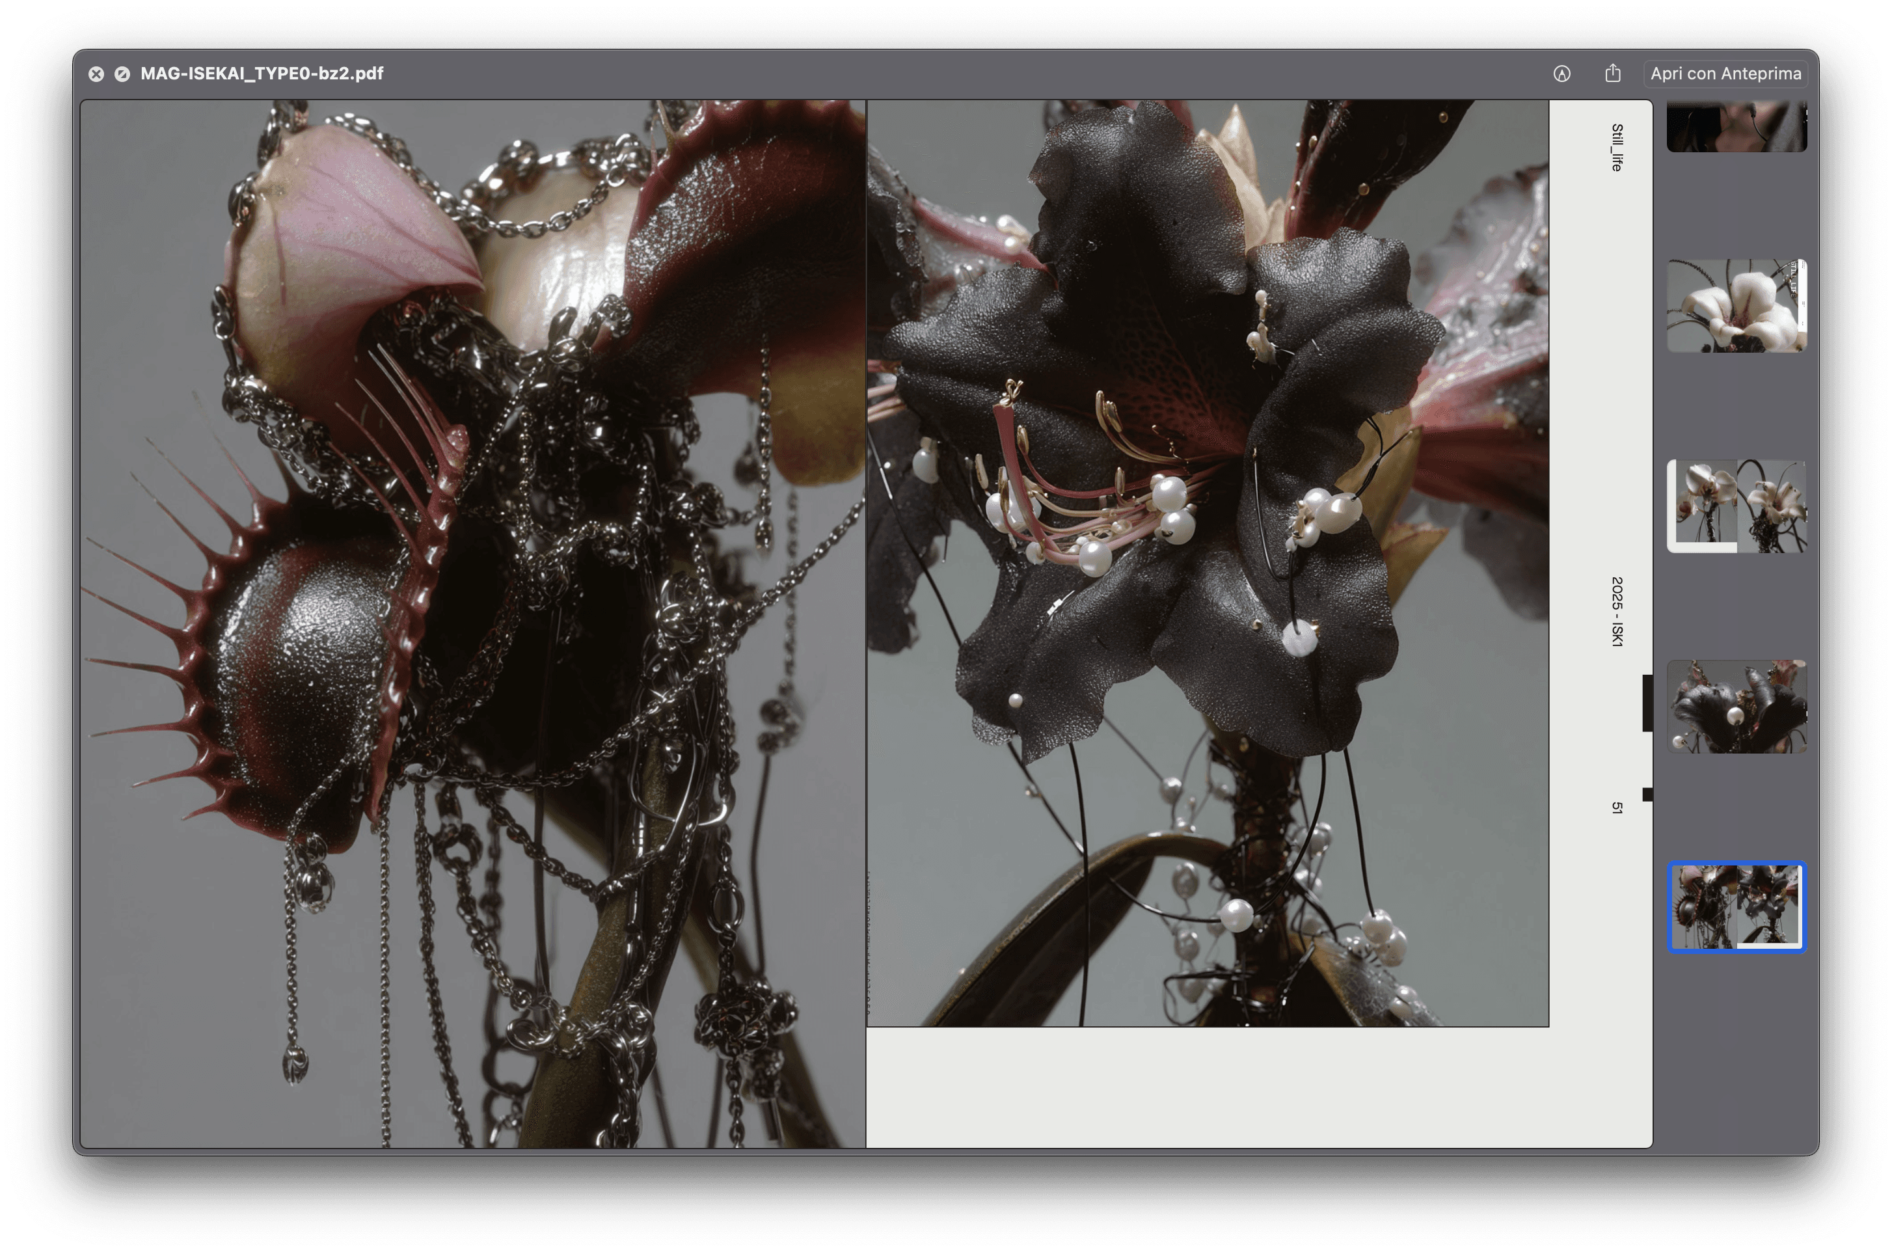Click the Apri con Anteprima button
Image resolution: width=1892 pixels, height=1252 pixels.
pyautogui.click(x=1725, y=74)
